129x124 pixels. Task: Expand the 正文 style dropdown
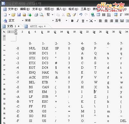[23, 21]
